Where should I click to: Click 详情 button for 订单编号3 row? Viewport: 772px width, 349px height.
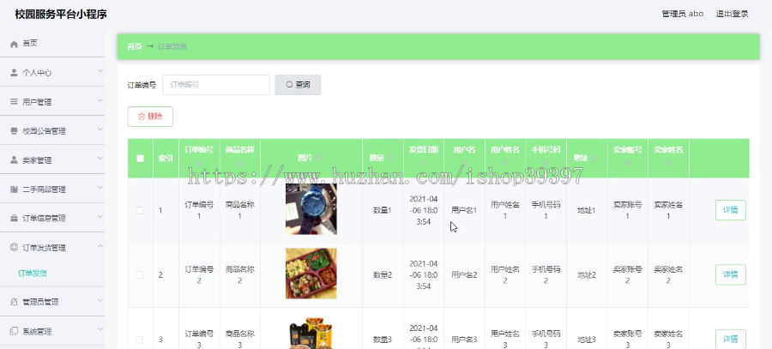click(x=730, y=340)
